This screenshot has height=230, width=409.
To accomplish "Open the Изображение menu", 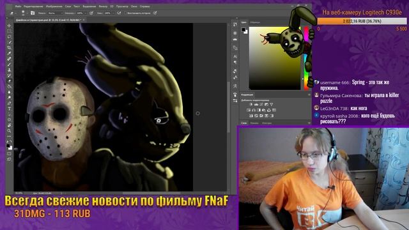I will click(x=54, y=6).
